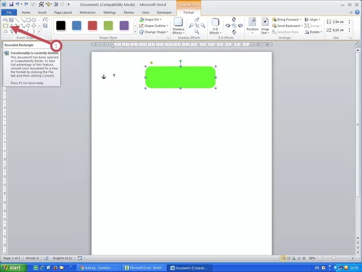The height and width of the screenshot is (272, 362).
Task: Select the Down Arrow block shape
Action: tap(34, 26)
